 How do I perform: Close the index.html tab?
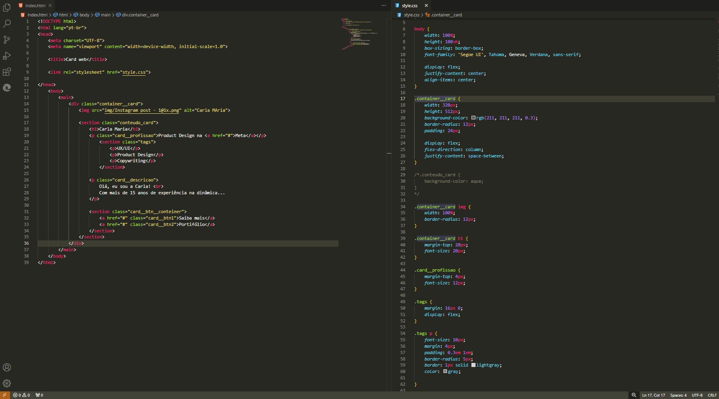click(50, 6)
